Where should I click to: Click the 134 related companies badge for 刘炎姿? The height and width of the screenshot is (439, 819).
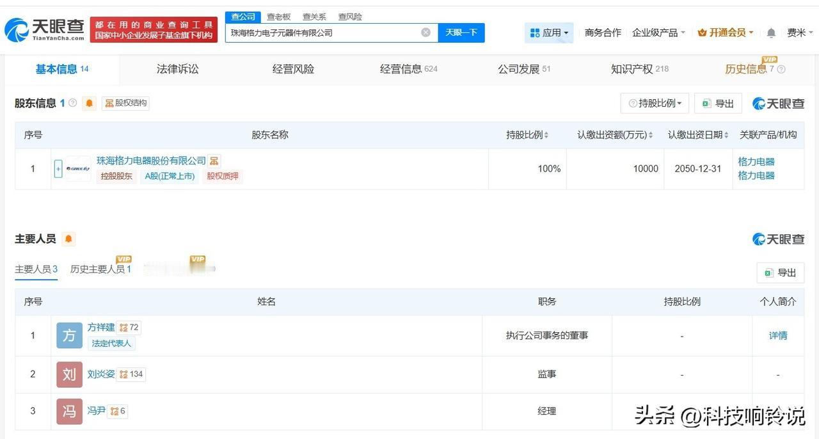click(x=131, y=374)
